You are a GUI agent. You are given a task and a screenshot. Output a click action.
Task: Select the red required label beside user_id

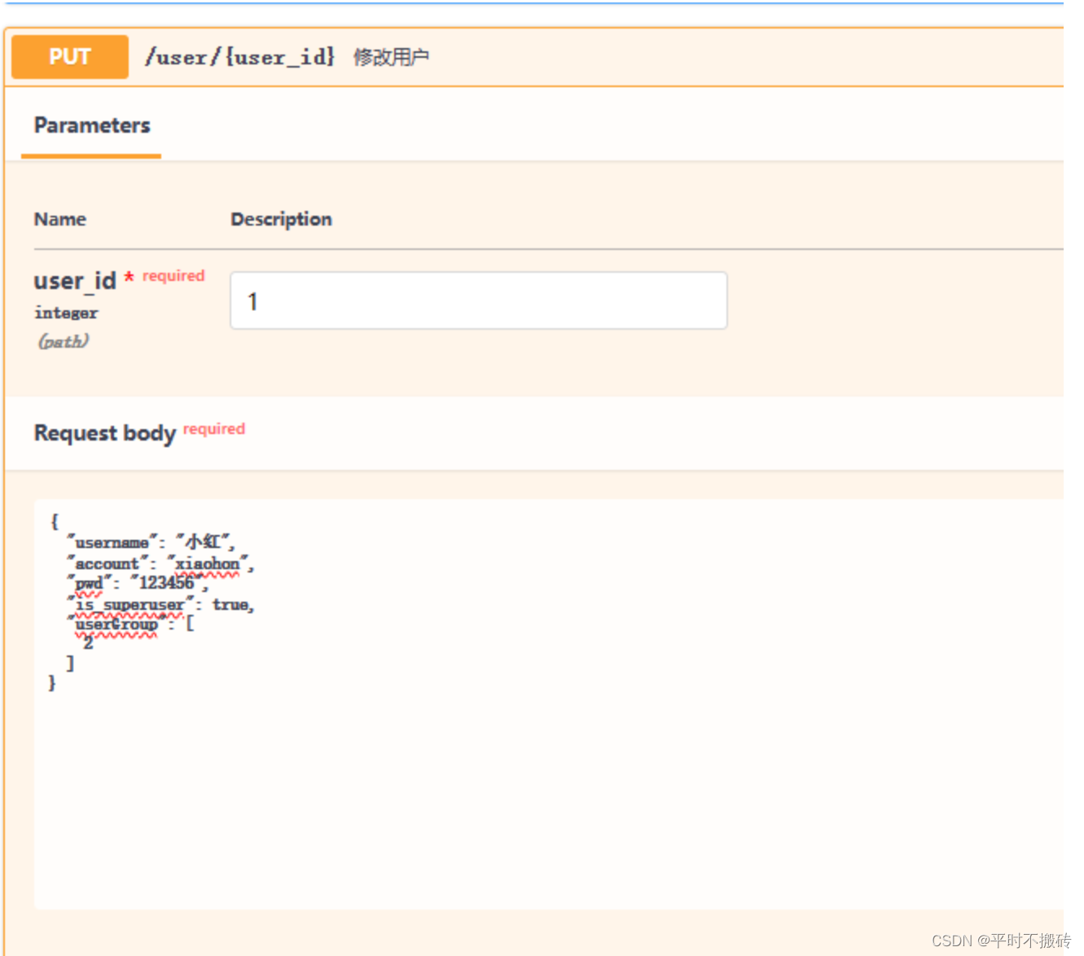(x=172, y=276)
